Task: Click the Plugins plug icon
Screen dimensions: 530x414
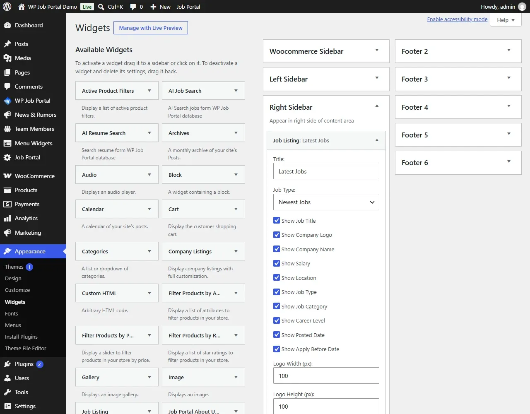Action: 7,364
